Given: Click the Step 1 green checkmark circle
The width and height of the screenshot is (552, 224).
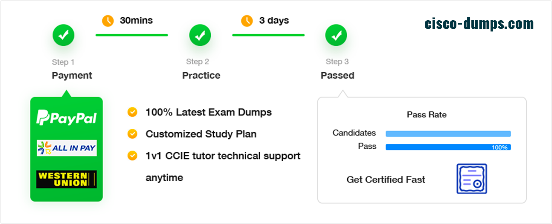Looking at the screenshot, I should pos(63,35).
